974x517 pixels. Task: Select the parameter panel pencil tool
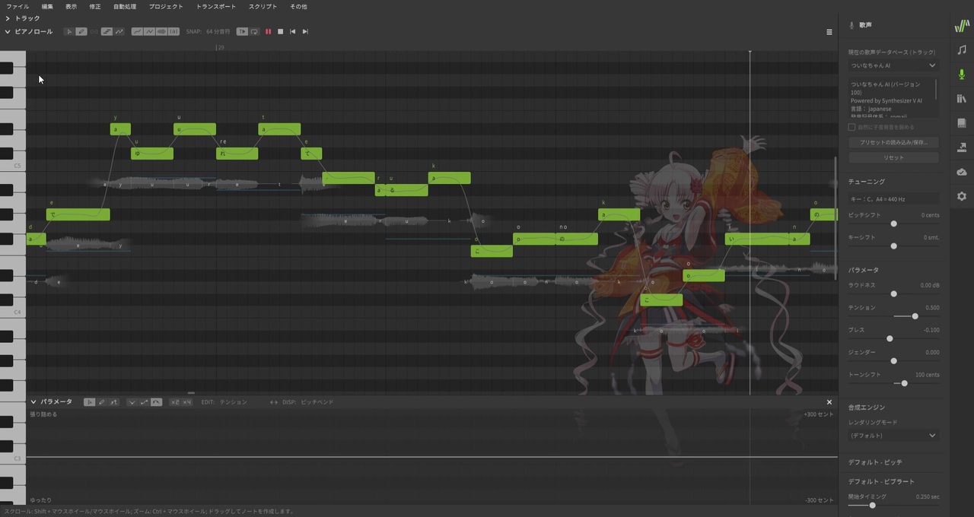click(x=101, y=401)
